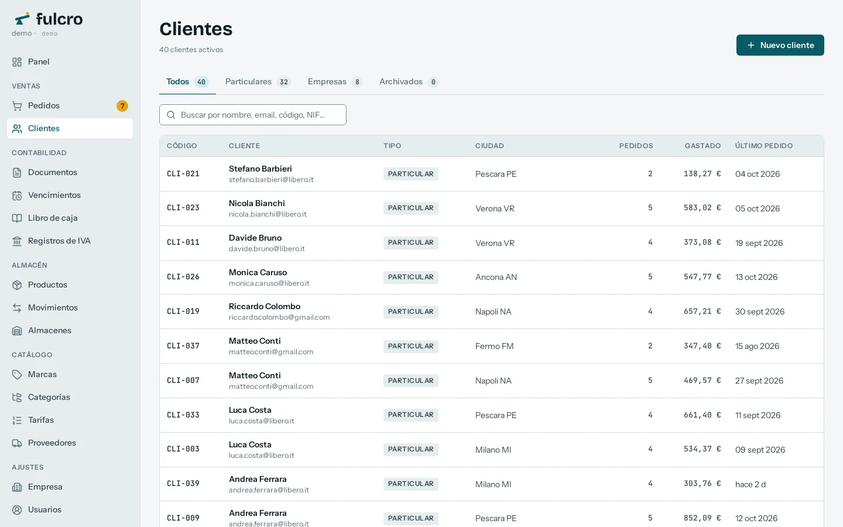Open the Empresa building icon
The height and width of the screenshot is (527, 843).
(x=17, y=487)
